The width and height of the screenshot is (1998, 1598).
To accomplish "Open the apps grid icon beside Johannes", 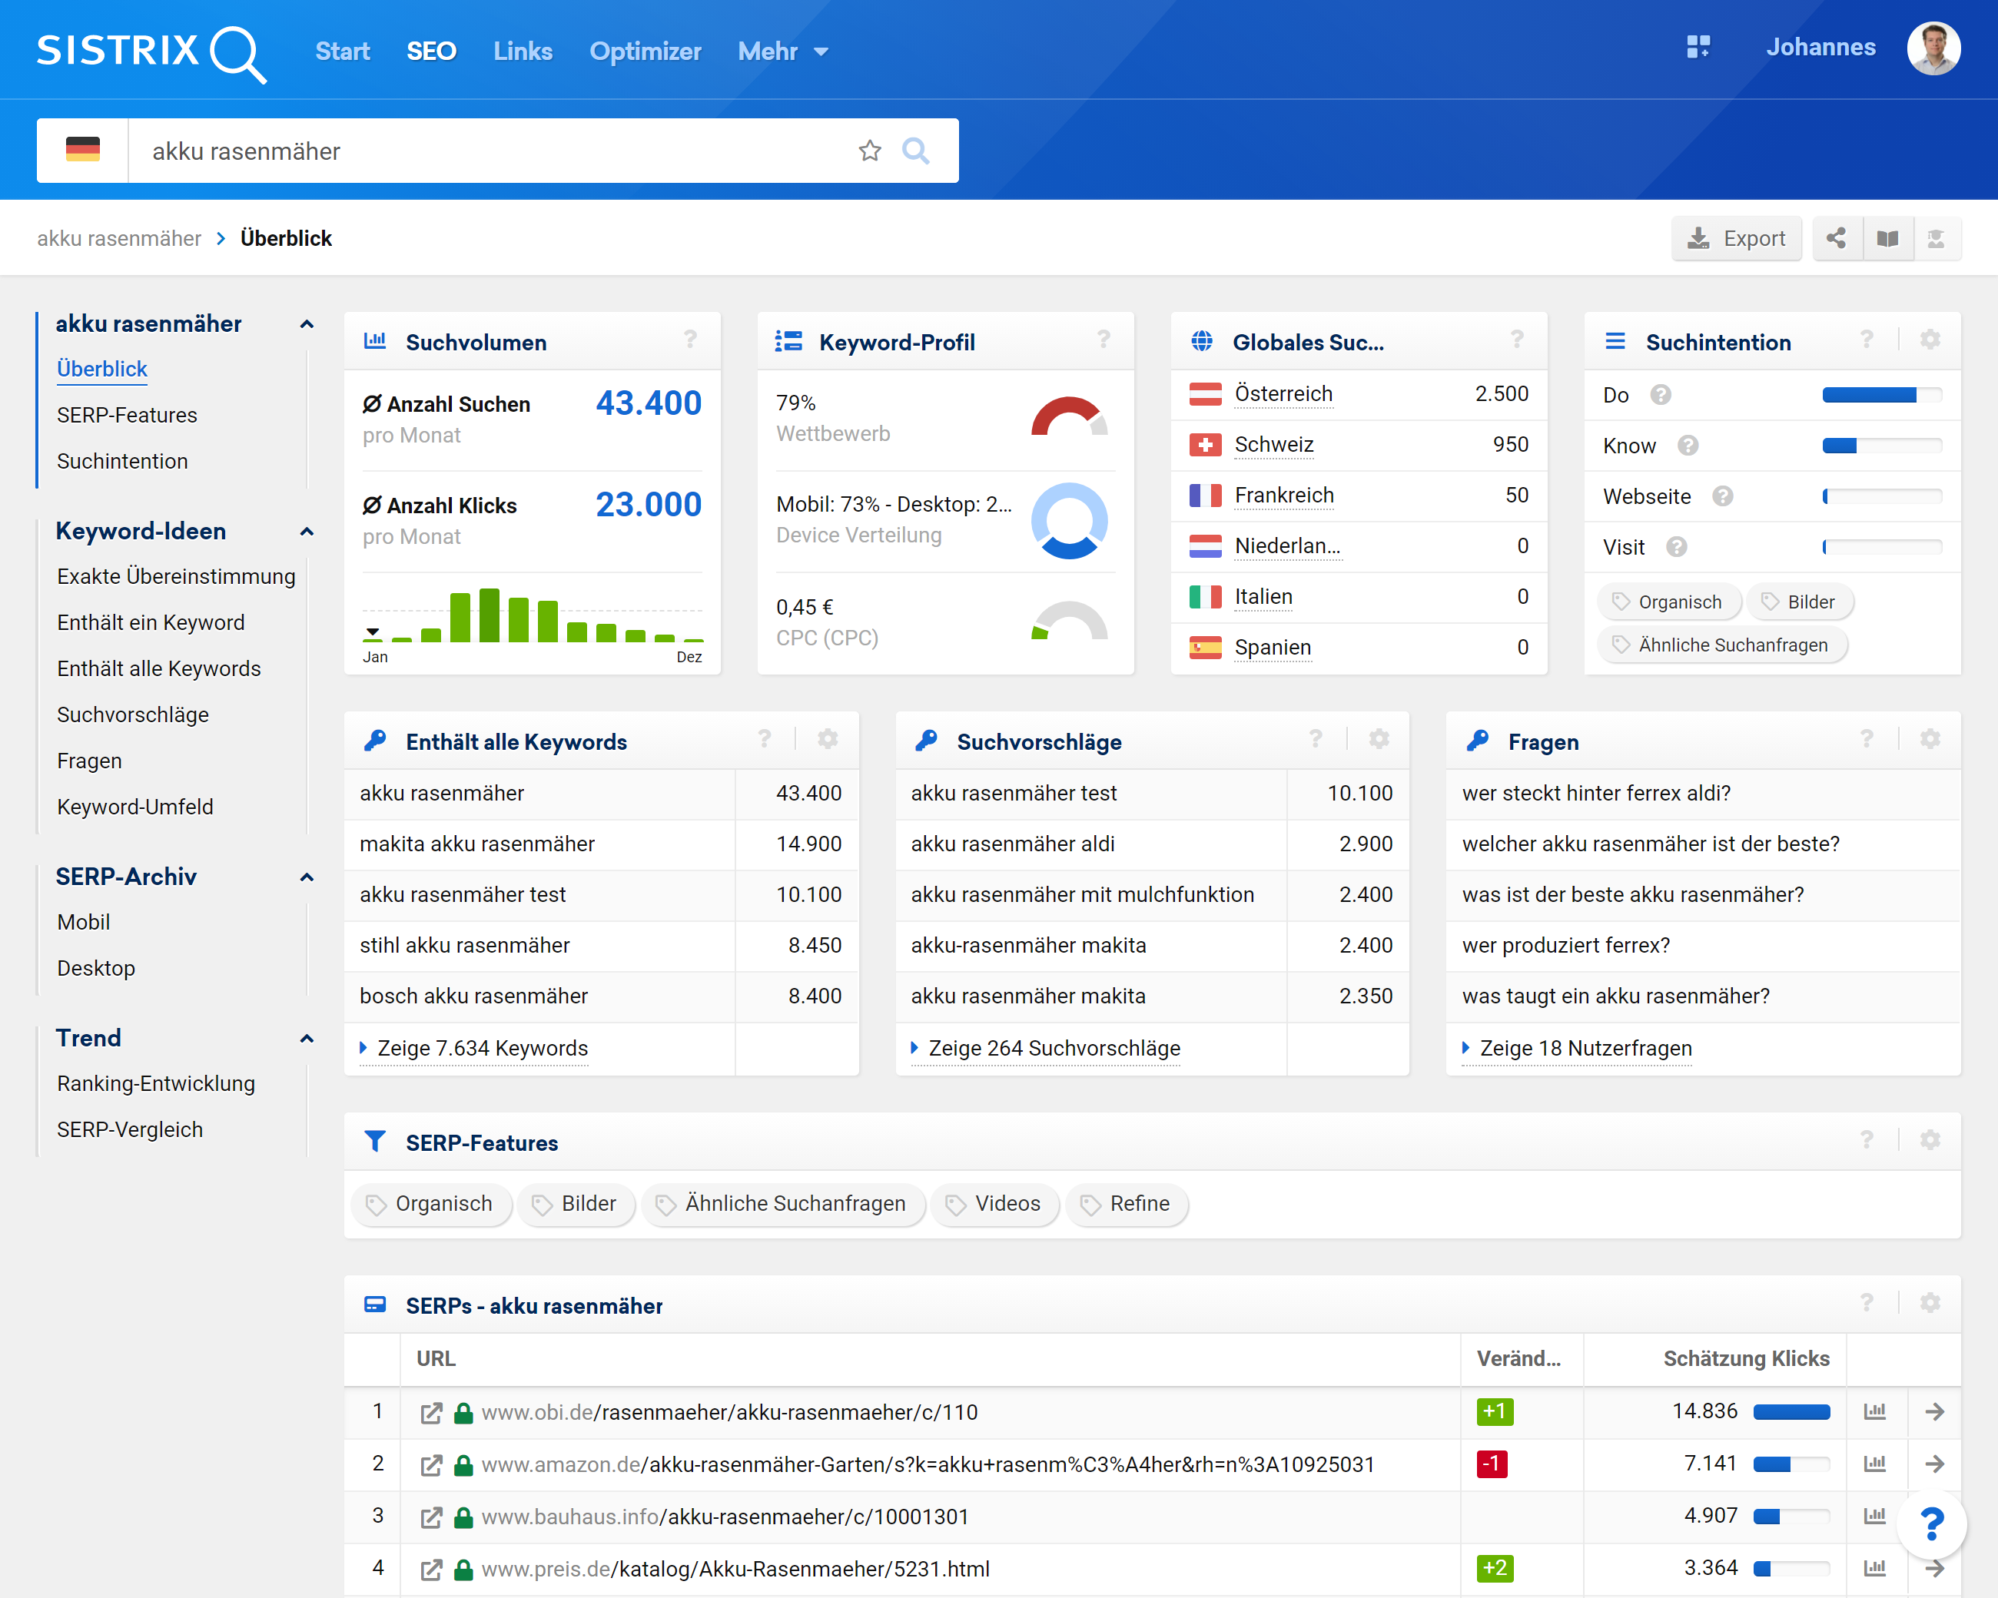I will coord(1698,47).
